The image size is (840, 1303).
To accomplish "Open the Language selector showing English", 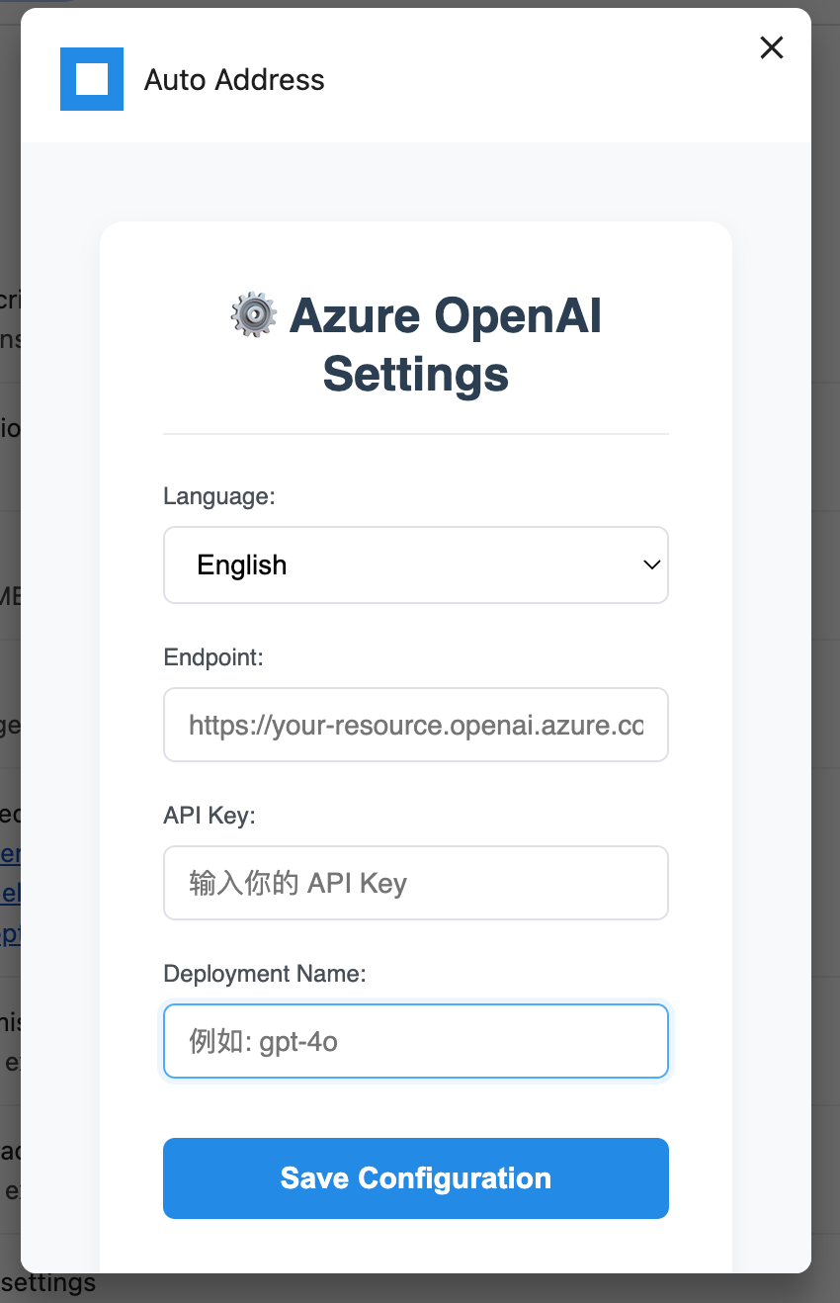I will click(415, 565).
